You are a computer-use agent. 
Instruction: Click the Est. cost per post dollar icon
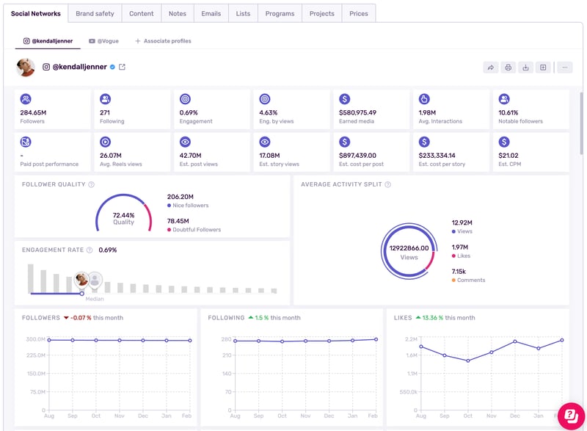pos(344,142)
